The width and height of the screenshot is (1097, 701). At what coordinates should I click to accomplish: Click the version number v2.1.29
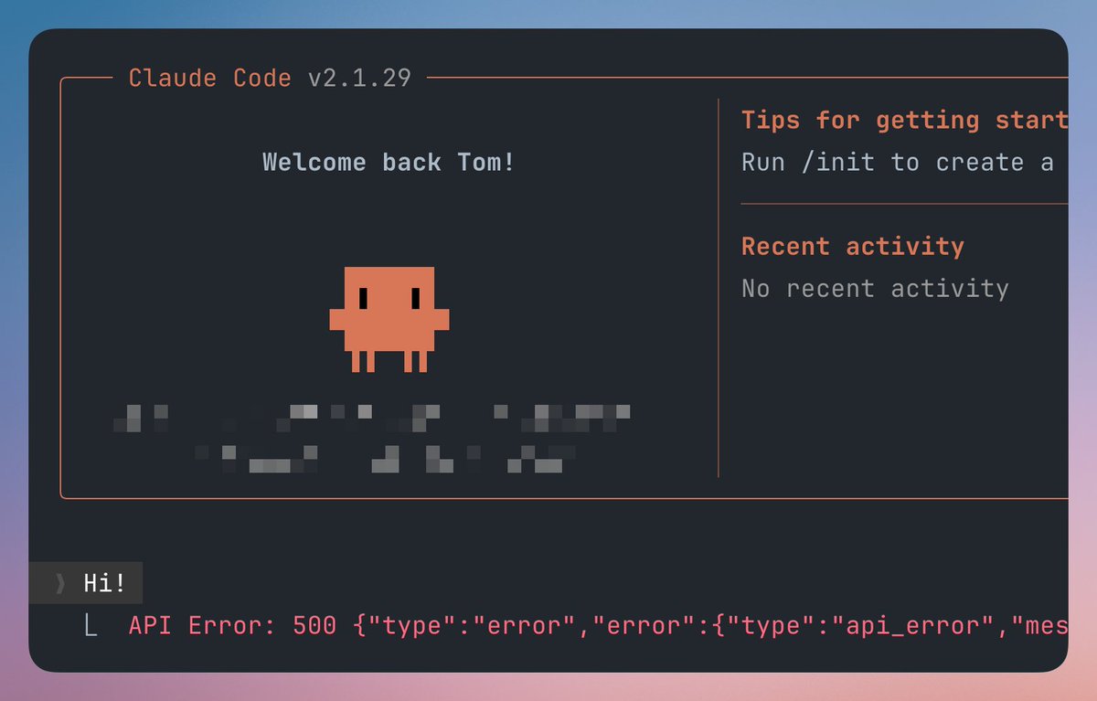coord(359,79)
